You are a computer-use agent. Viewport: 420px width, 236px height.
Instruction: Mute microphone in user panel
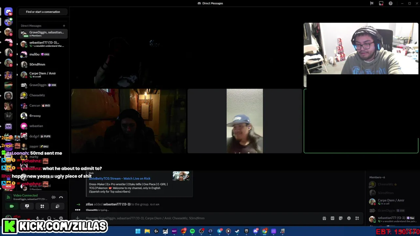point(37,218)
